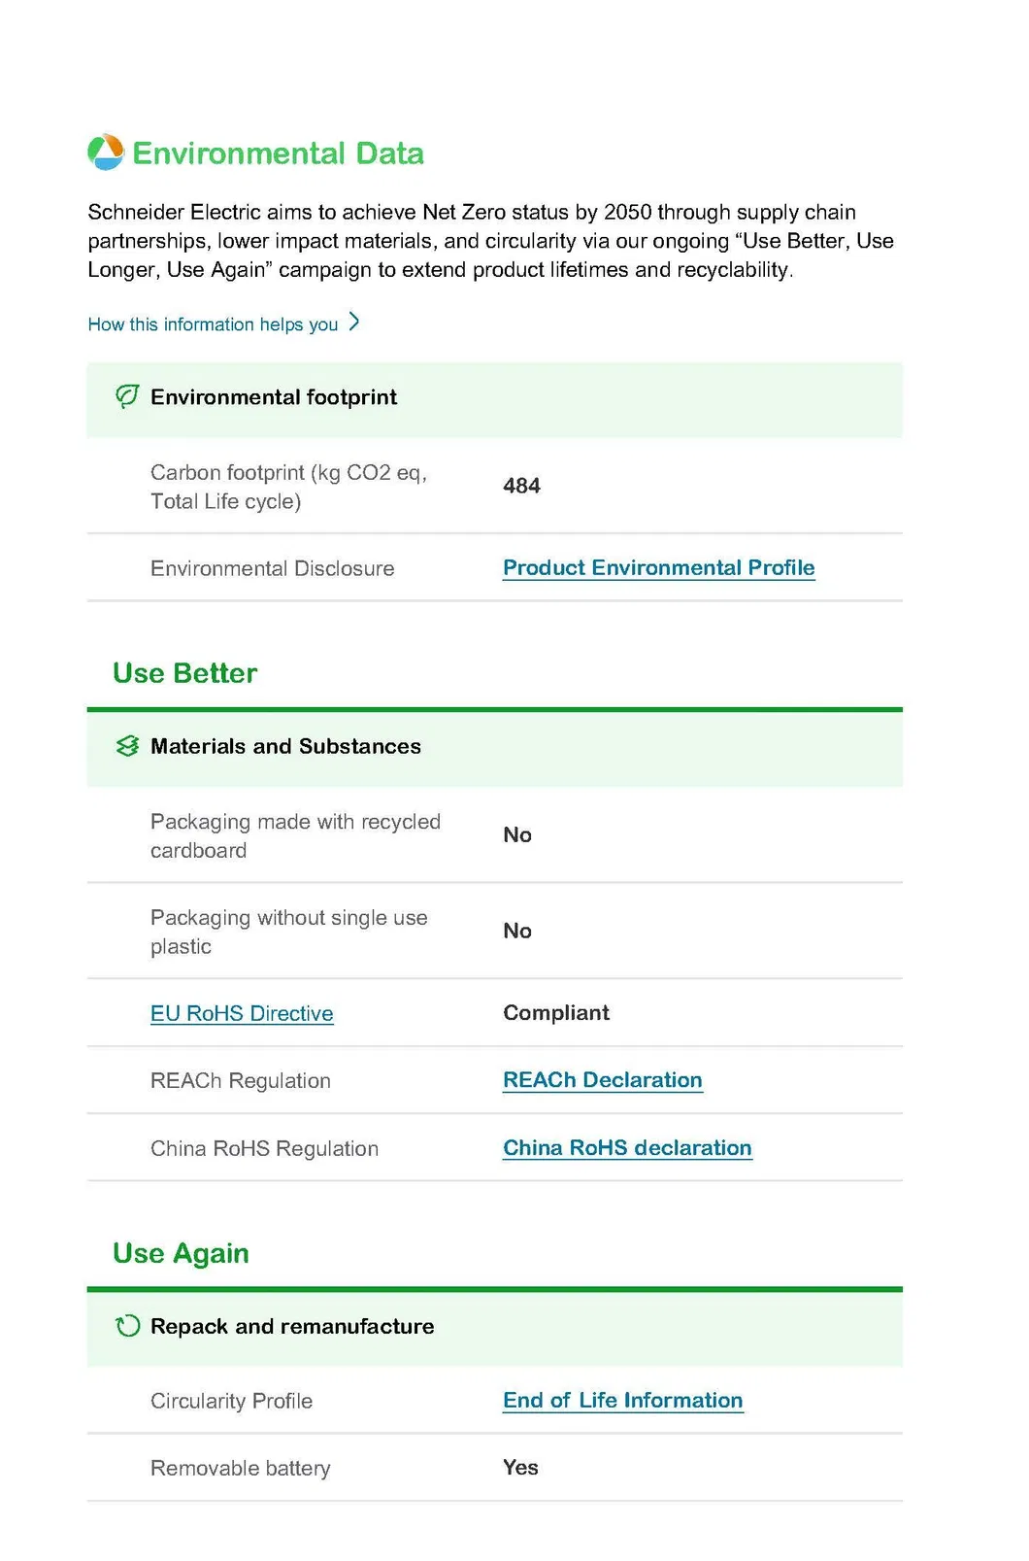Viewport: 1029px width, 1561px height.
Task: Click the recycle arrow icon beside Repack and remanufacture
Action: 127,1326
